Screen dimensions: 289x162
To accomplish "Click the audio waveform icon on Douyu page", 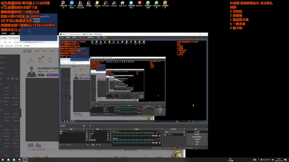I will point(50,59).
